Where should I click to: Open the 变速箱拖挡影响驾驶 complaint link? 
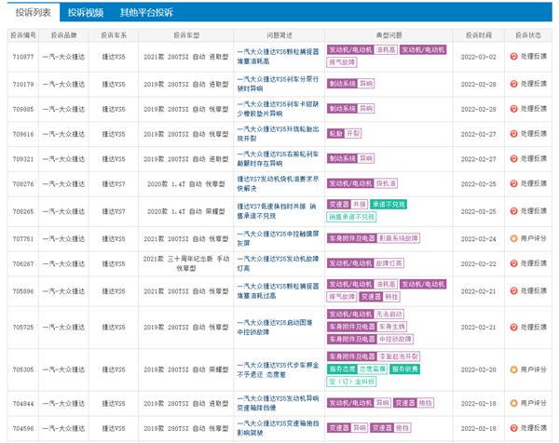pyautogui.click(x=278, y=428)
